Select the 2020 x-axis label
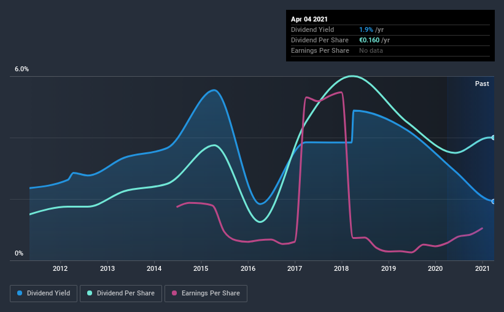 435,268
